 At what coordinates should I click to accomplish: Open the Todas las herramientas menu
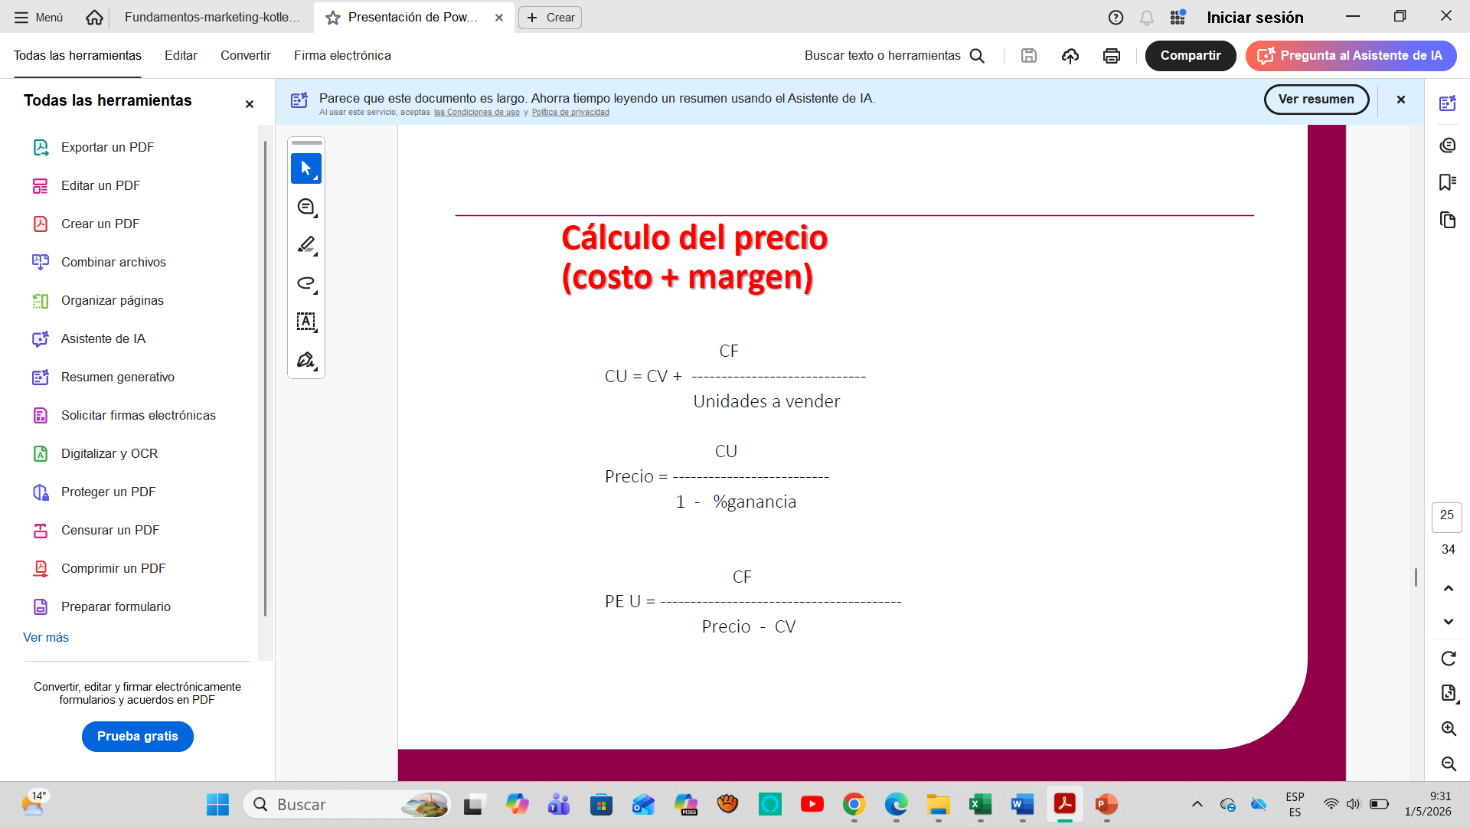click(x=77, y=55)
